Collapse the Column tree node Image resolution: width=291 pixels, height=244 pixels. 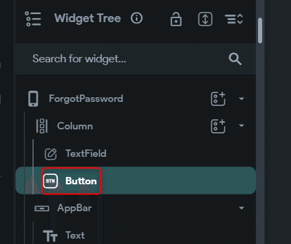point(241,125)
